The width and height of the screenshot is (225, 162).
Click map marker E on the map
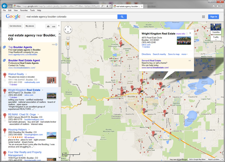click(132, 88)
